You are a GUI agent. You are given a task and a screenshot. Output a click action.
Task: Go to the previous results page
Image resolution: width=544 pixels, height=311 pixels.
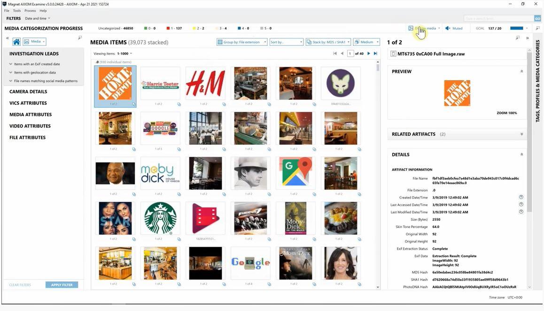(x=342, y=53)
